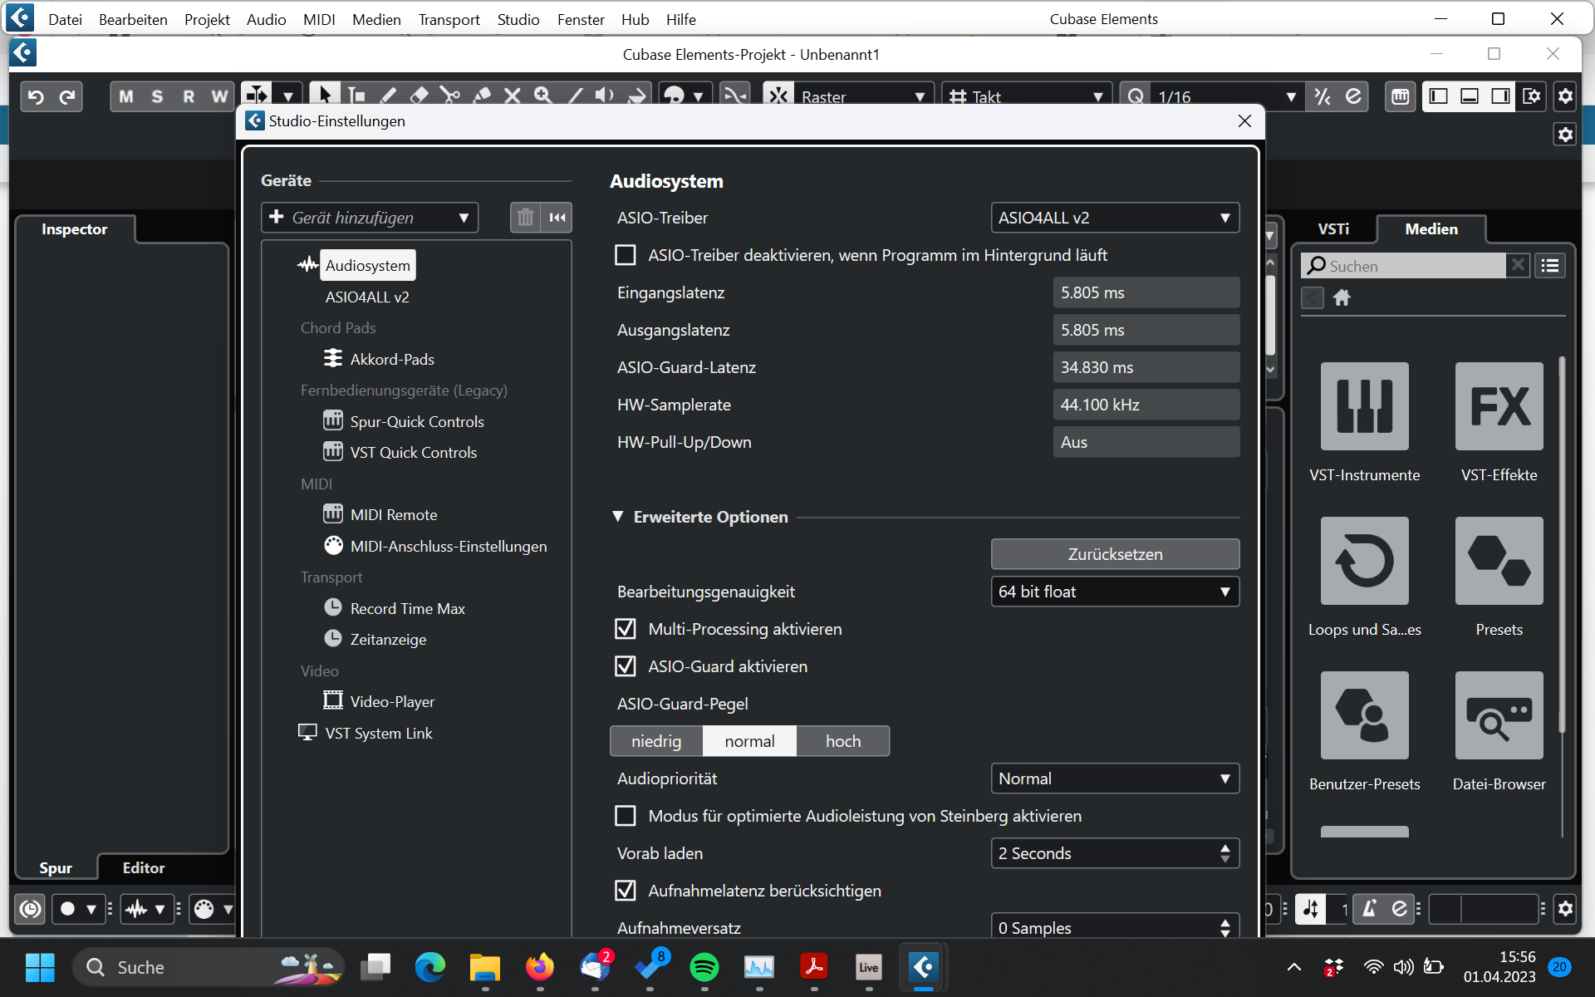The width and height of the screenshot is (1595, 997).
Task: Select the Mute X tool
Action: 513,96
